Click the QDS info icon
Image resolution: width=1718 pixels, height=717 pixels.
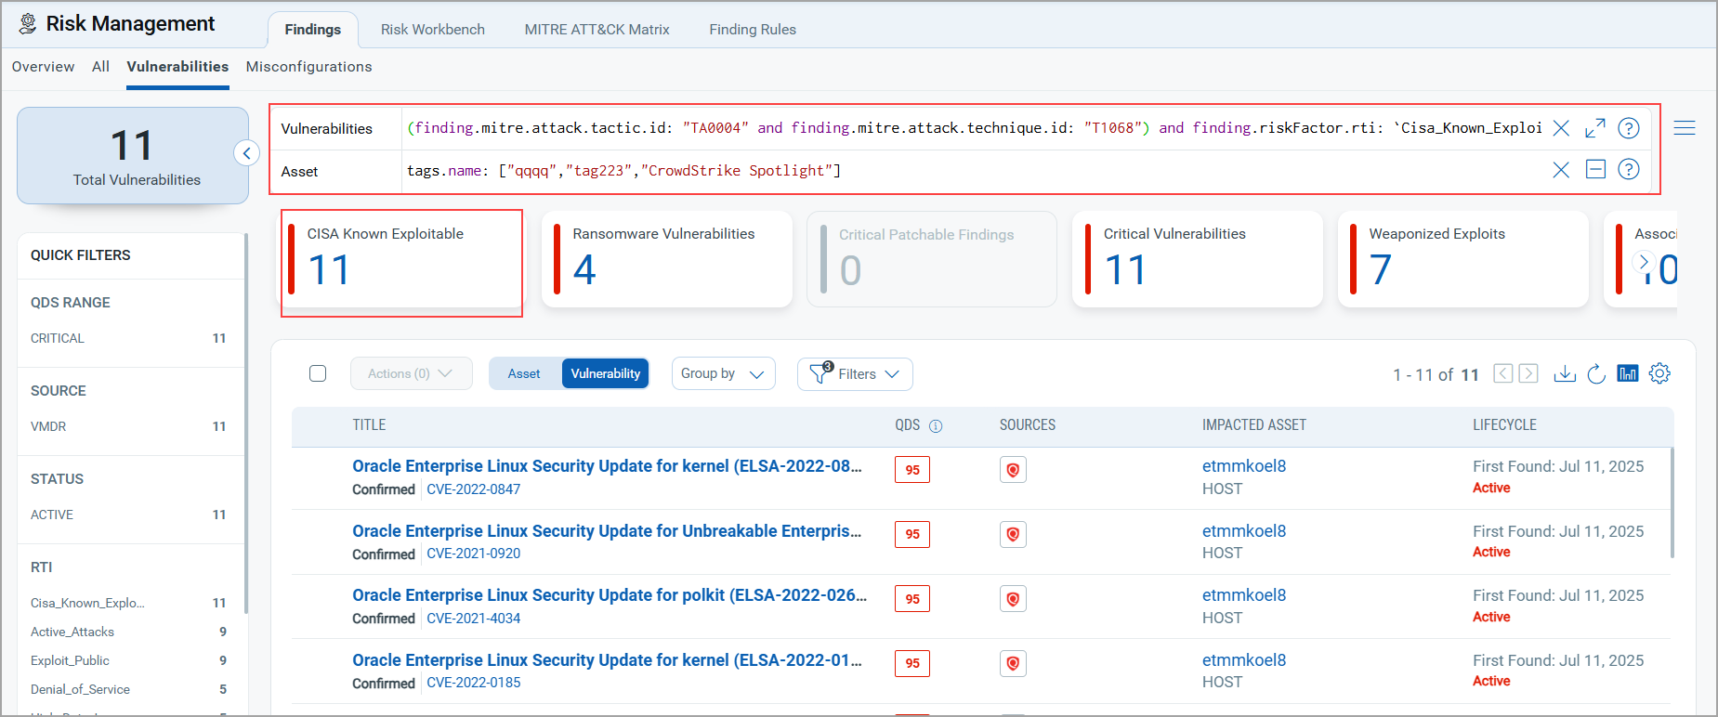(936, 425)
